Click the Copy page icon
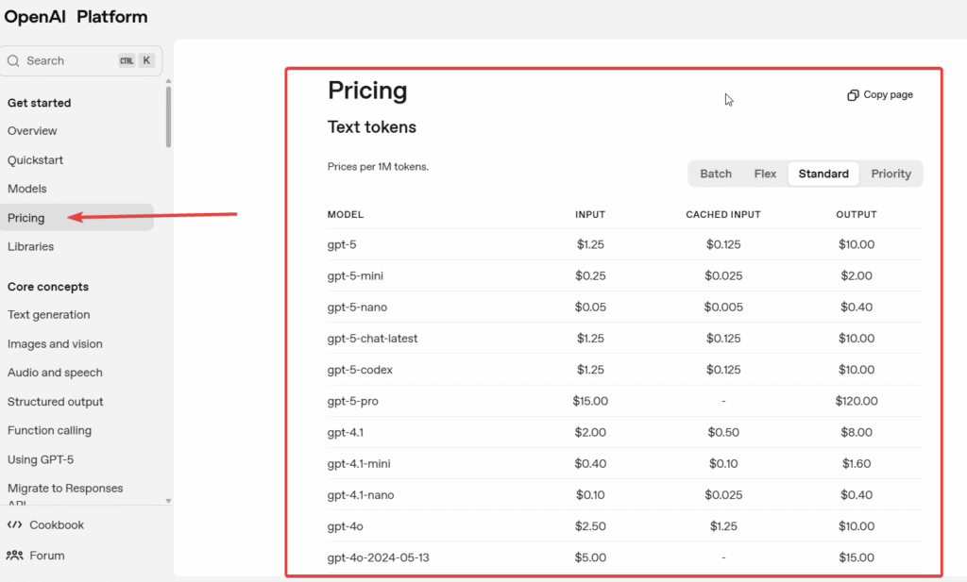The height and width of the screenshot is (582, 967). click(853, 95)
